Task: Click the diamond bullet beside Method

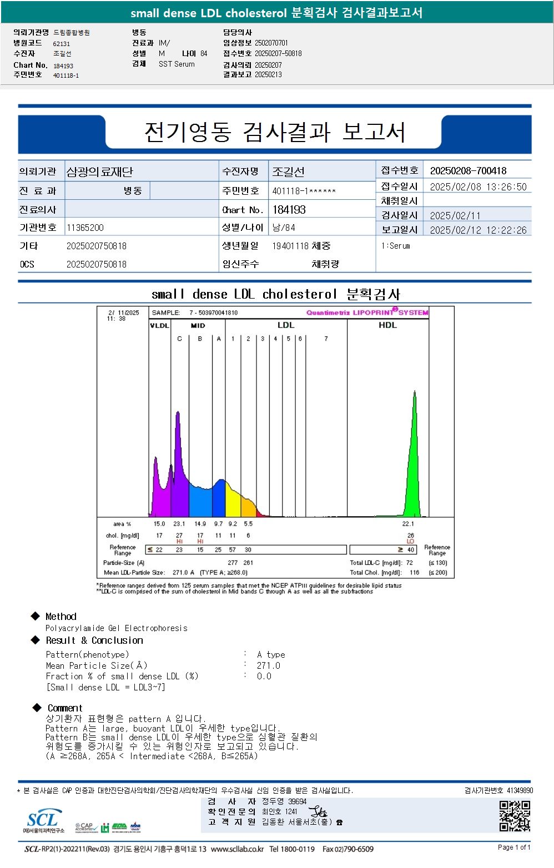Action: tap(36, 616)
